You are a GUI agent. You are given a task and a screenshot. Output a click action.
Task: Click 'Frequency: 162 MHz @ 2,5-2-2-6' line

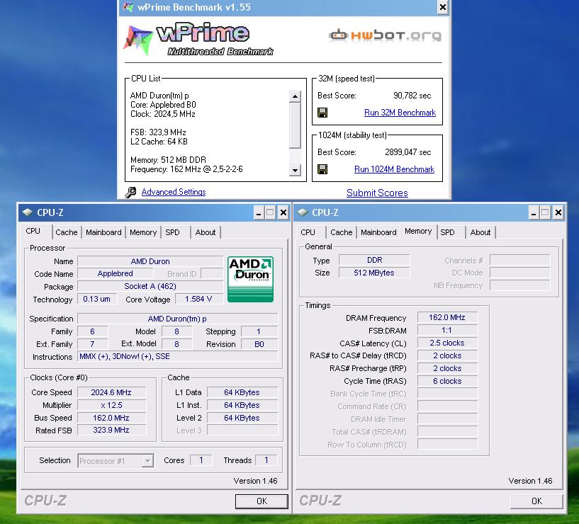coord(186,169)
